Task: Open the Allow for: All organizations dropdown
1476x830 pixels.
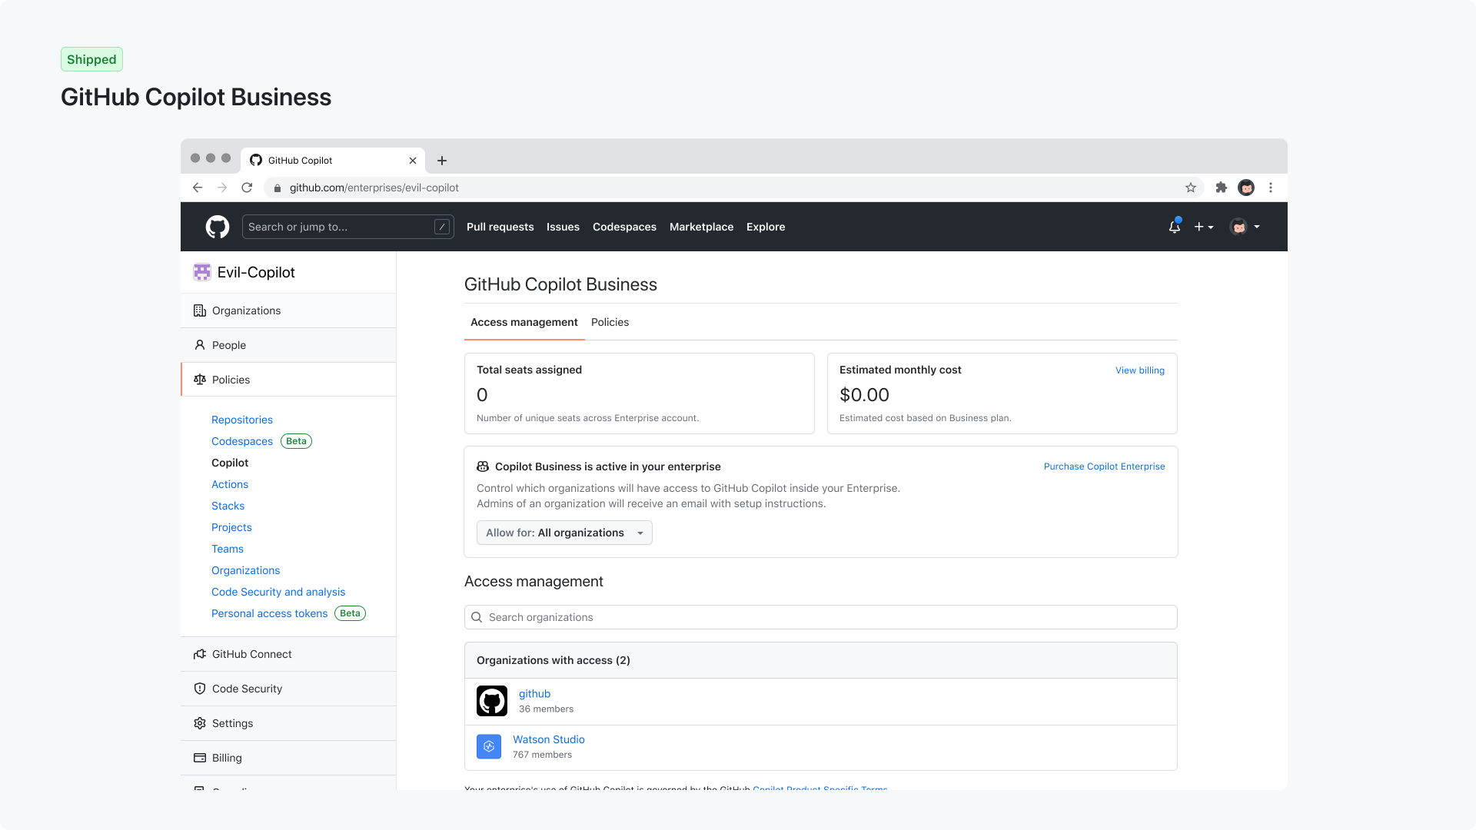Action: pyautogui.click(x=563, y=533)
